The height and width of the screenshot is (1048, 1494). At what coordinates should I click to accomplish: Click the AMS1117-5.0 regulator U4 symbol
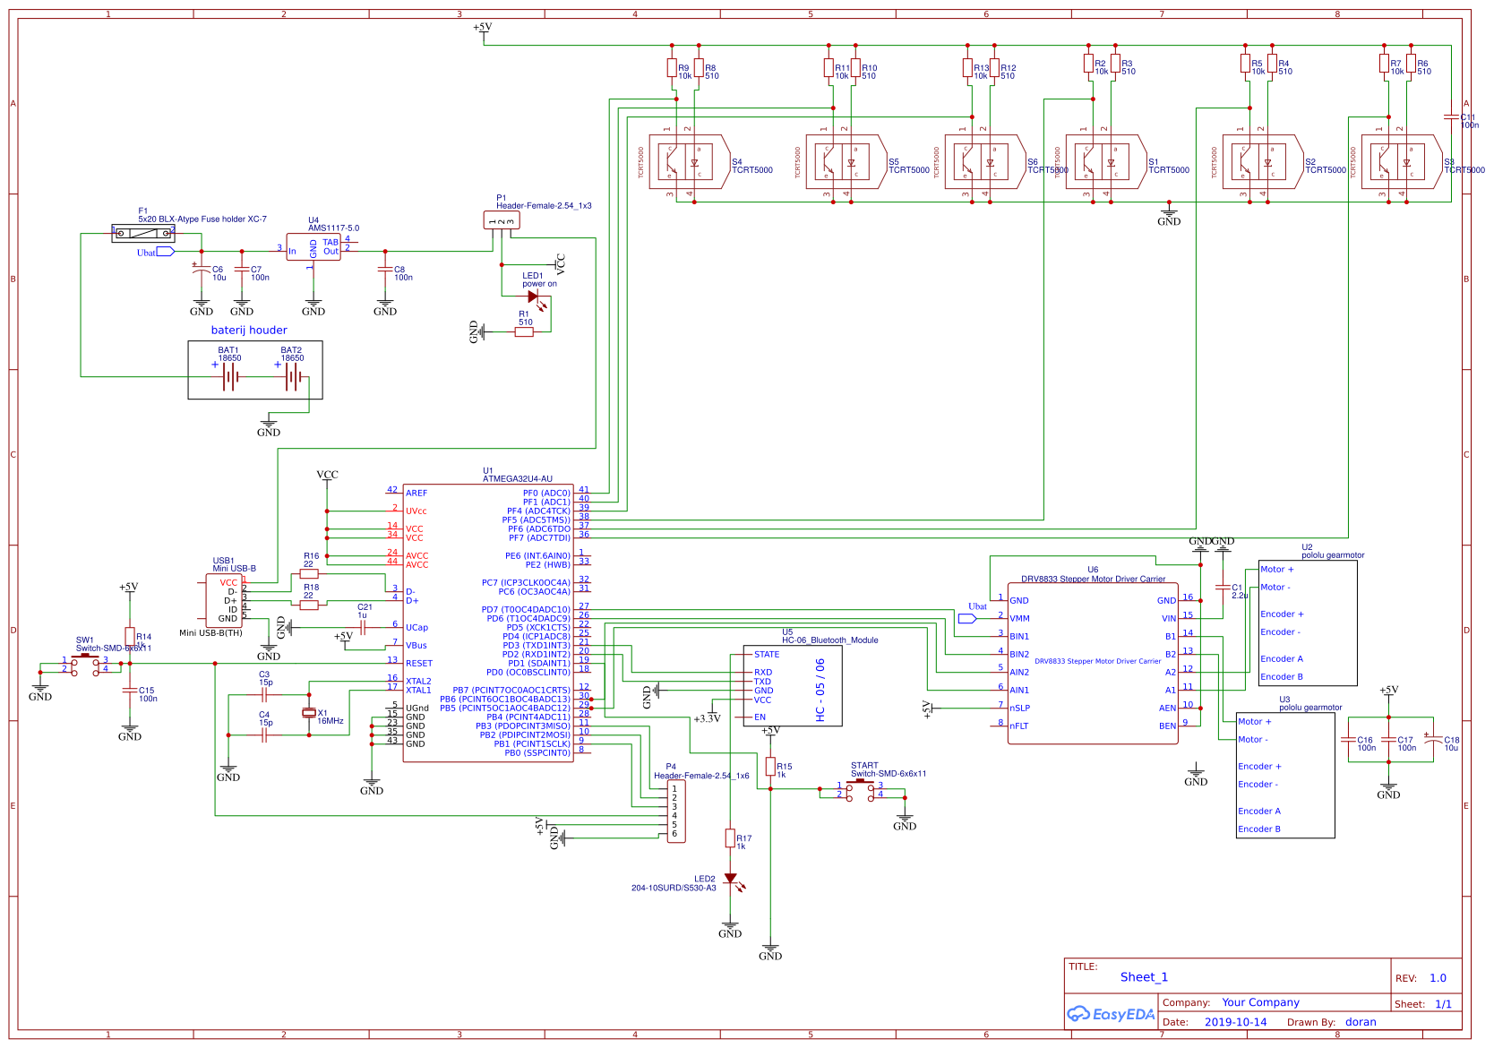coord(312,249)
